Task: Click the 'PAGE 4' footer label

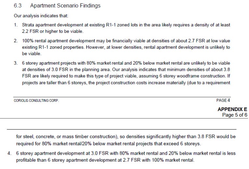Action: (x=223, y=100)
